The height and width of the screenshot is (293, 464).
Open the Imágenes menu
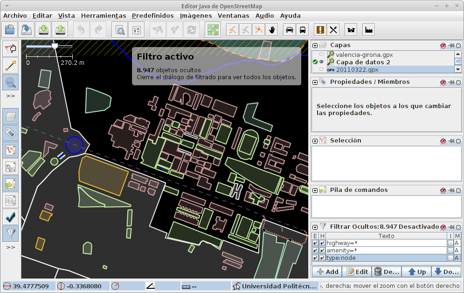(x=196, y=15)
